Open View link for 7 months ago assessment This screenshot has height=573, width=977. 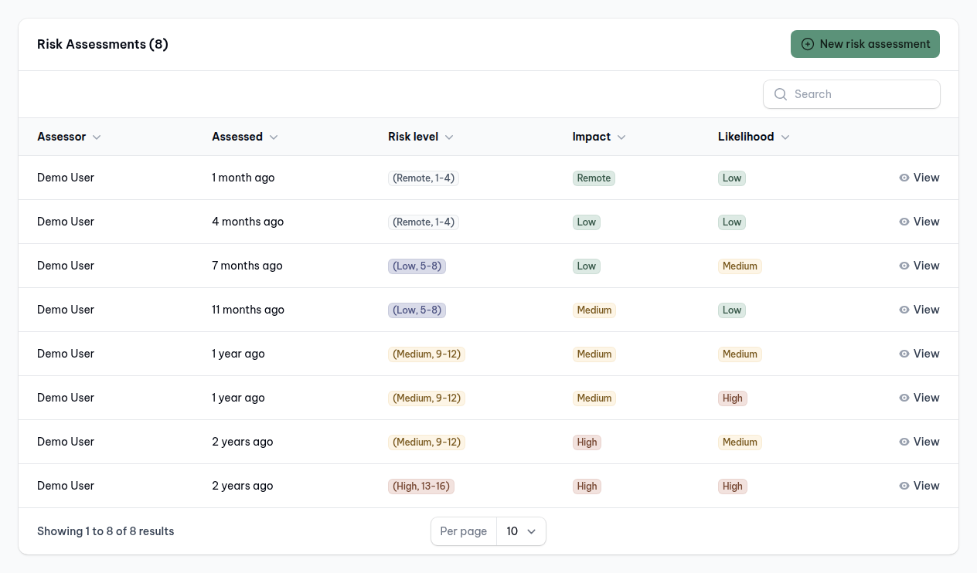pyautogui.click(x=926, y=266)
